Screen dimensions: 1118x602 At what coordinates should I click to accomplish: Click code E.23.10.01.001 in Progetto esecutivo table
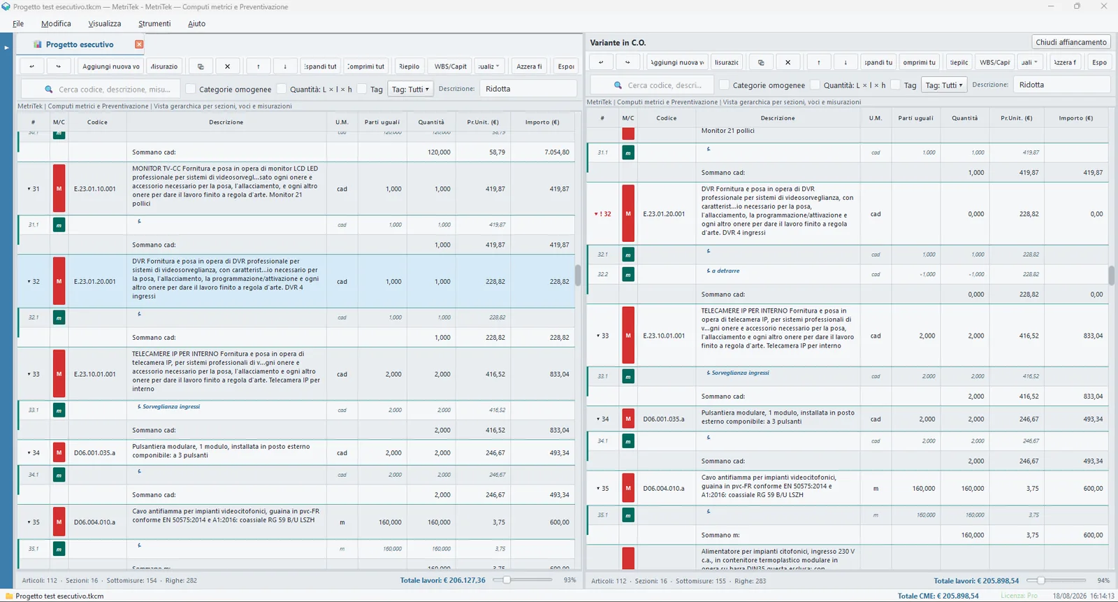95,374
